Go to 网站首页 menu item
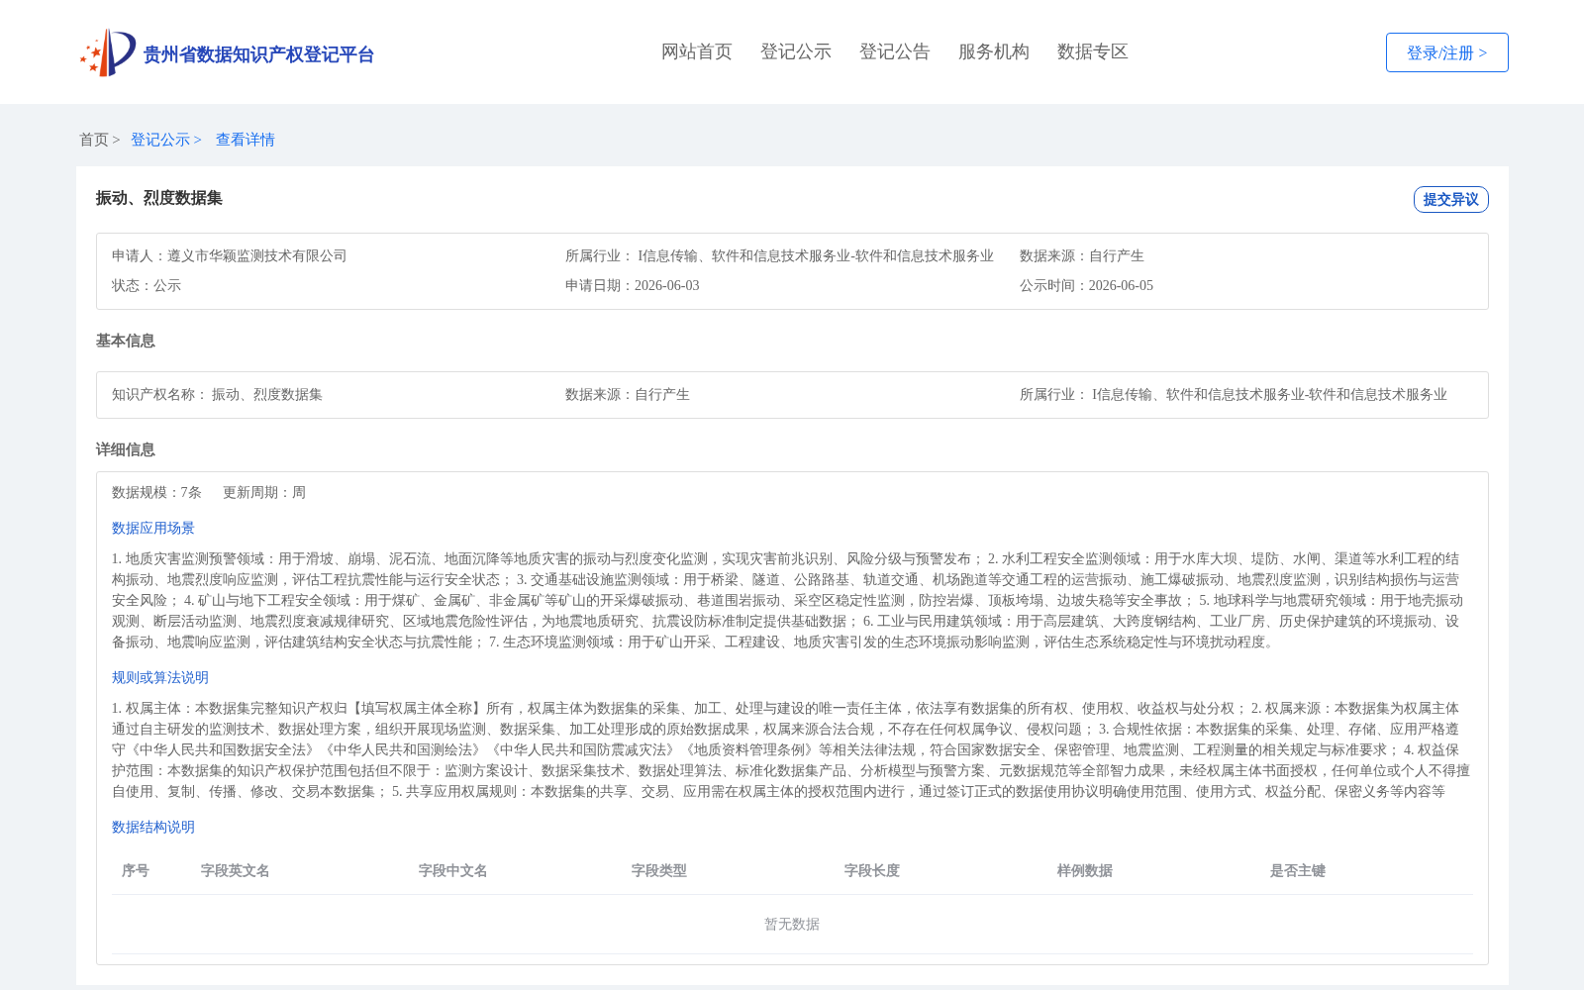The width and height of the screenshot is (1584, 990). click(697, 51)
